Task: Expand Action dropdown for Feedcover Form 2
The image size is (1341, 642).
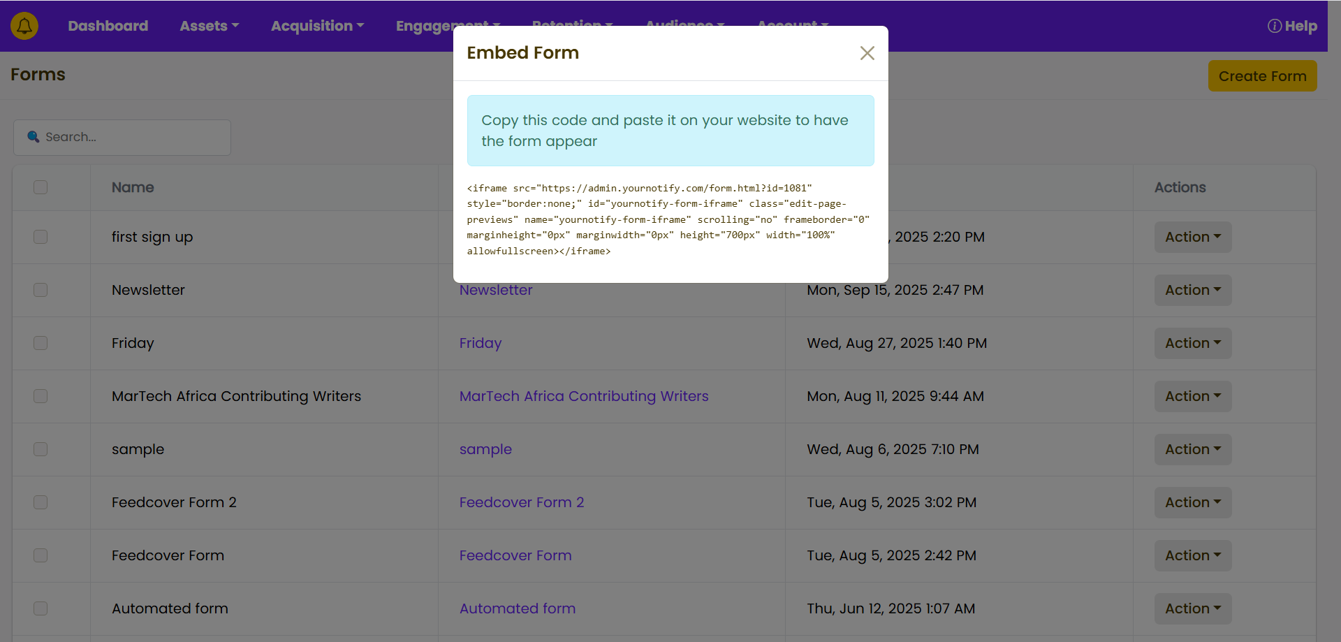Action: tap(1192, 502)
